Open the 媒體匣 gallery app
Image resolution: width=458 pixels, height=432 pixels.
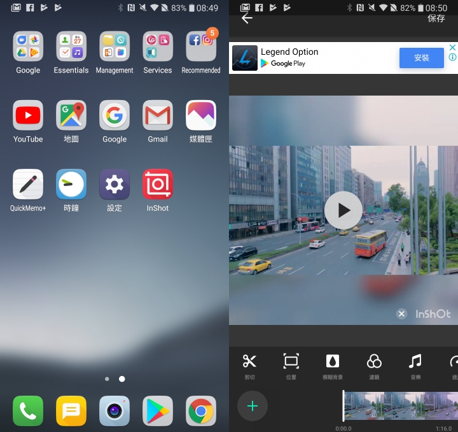click(x=201, y=115)
